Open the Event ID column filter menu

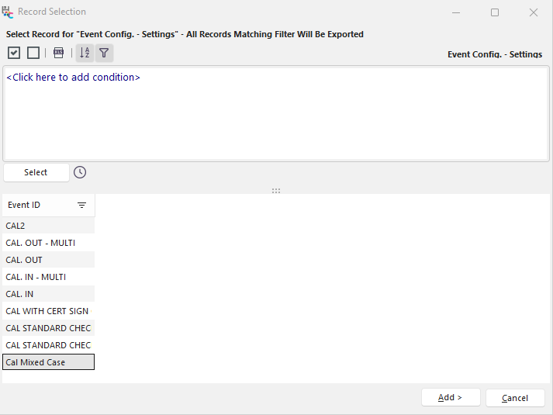(81, 206)
